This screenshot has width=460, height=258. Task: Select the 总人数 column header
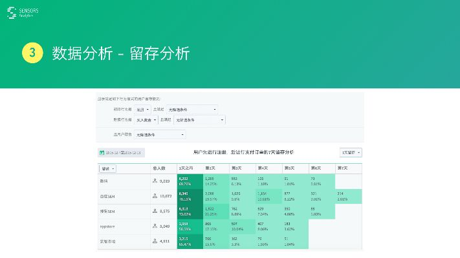159,168
